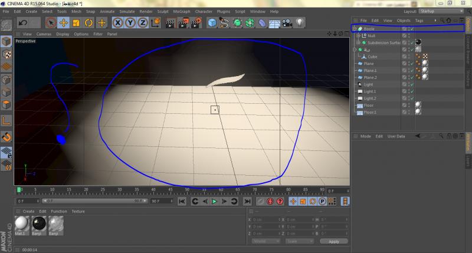Click the Apply button

(334, 241)
